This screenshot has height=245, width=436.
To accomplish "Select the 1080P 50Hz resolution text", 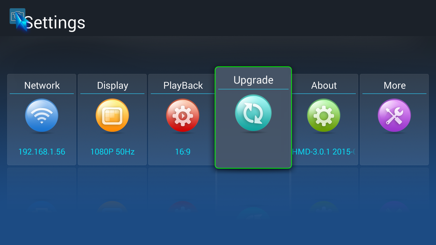I will pyautogui.click(x=112, y=152).
